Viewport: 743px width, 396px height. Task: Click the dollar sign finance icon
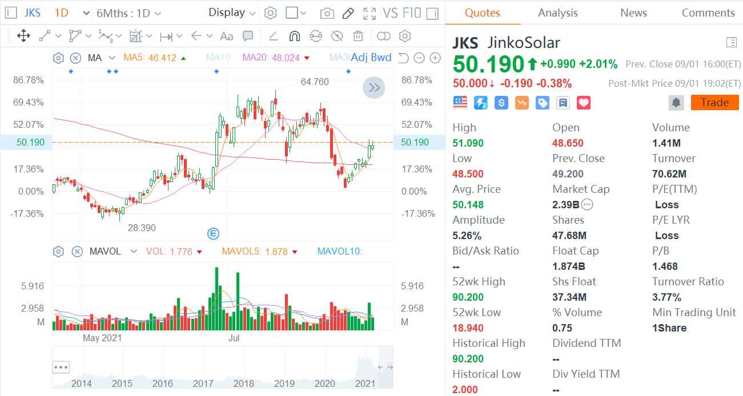click(501, 102)
